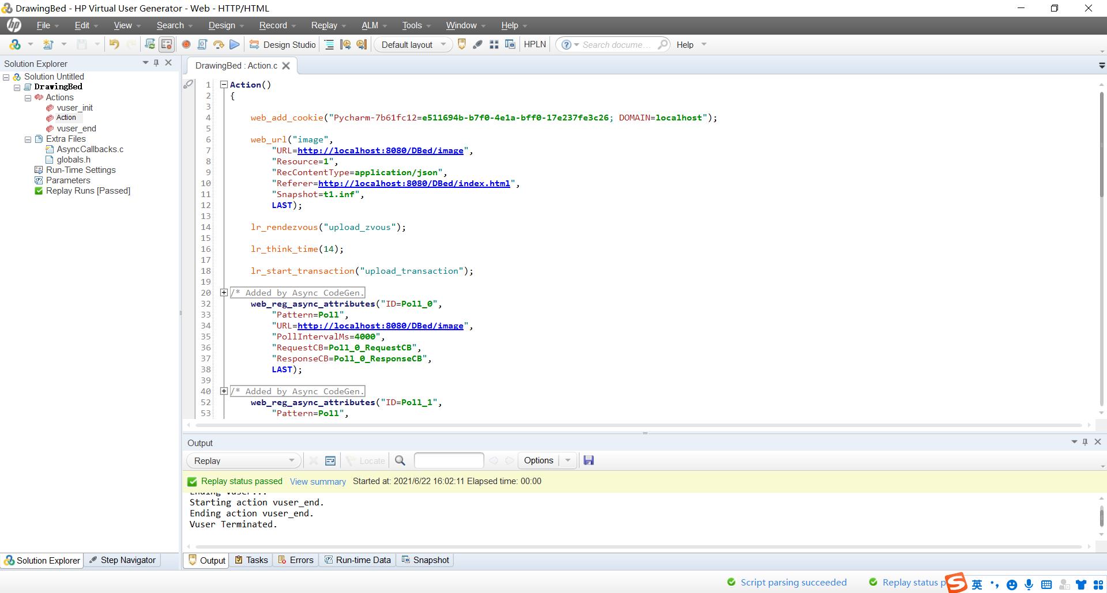
Task: Click the regenerate script icon
Action: [150, 44]
